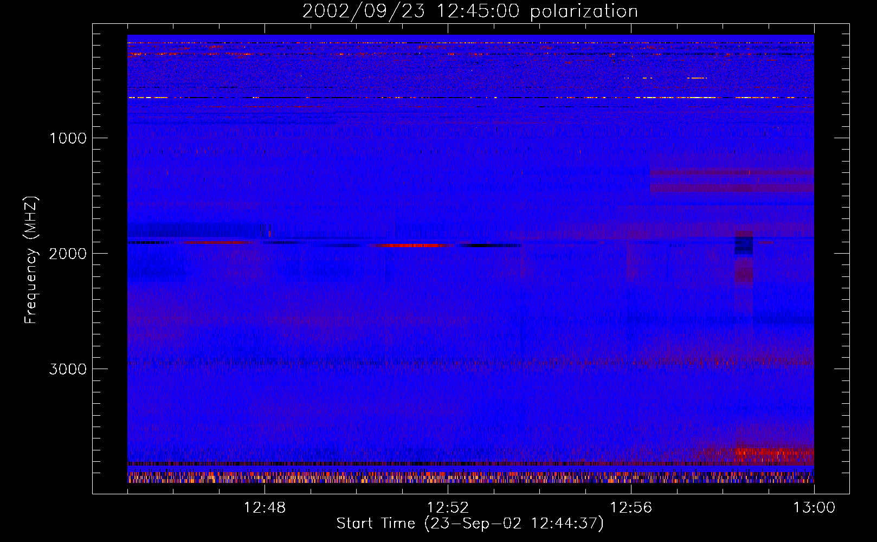Click the "2000" frequency tick label
The height and width of the screenshot is (542, 877).
68,254
